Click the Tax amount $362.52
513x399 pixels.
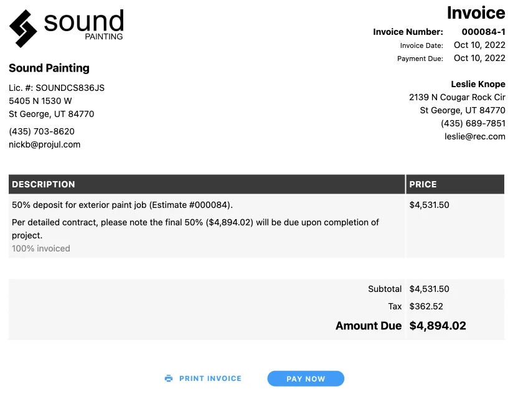tap(426, 306)
